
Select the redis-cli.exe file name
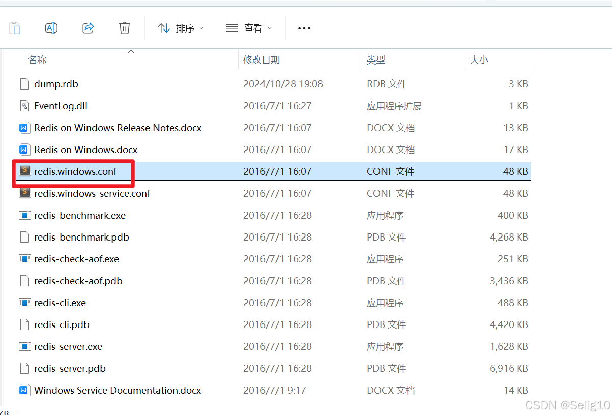(60, 303)
